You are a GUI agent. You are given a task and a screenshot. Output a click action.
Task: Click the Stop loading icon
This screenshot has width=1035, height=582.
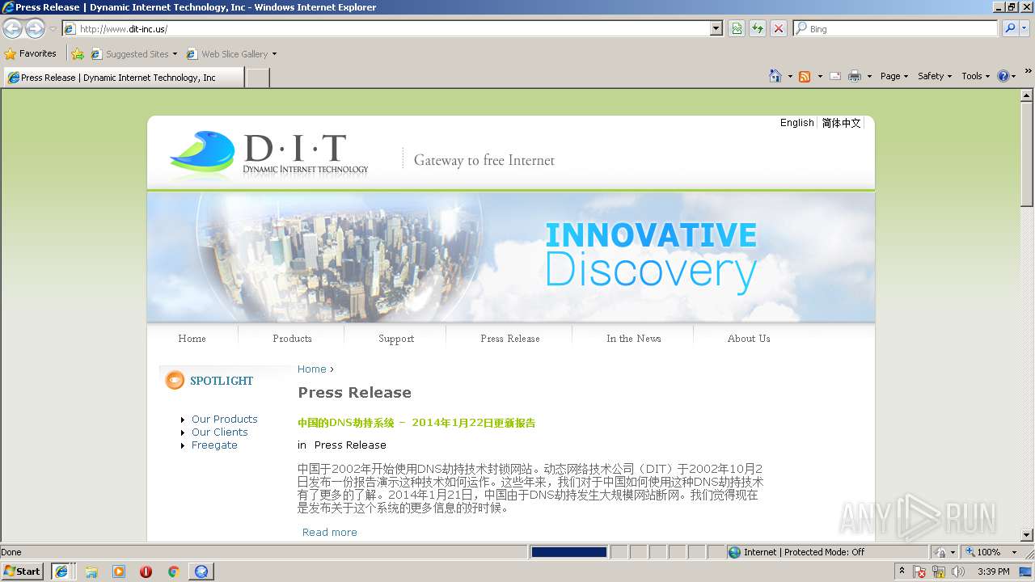[778, 28]
